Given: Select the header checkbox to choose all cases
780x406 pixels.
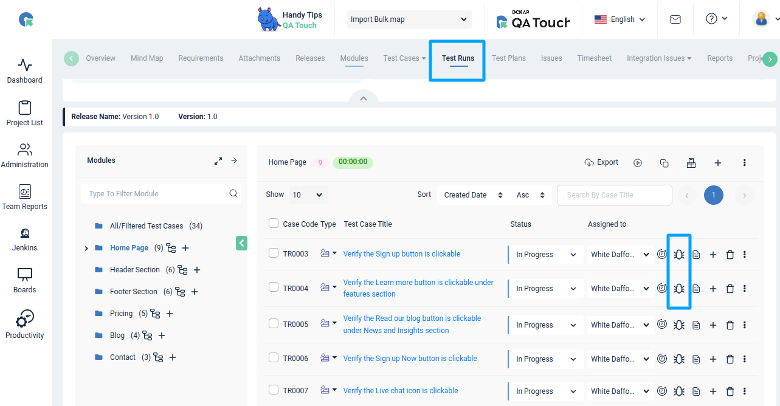Looking at the screenshot, I should coord(274,222).
